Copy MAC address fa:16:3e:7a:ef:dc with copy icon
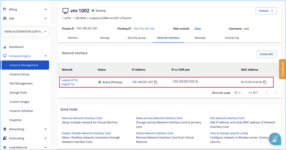The width and height of the screenshot is (286, 150). (265, 82)
